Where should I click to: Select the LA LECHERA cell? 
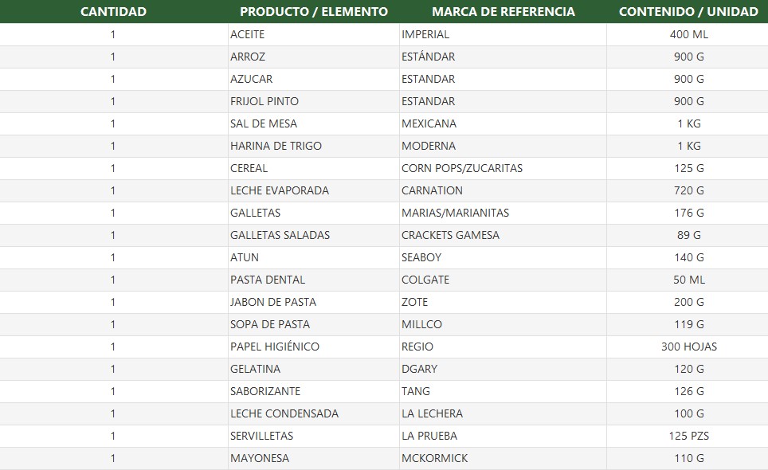503,413
